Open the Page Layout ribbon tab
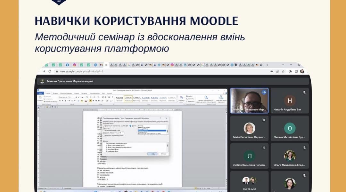The height and width of the screenshot is (192, 346). (66, 93)
